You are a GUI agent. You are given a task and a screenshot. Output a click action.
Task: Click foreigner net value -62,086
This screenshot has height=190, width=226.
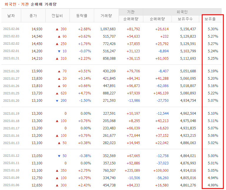pos(162,86)
